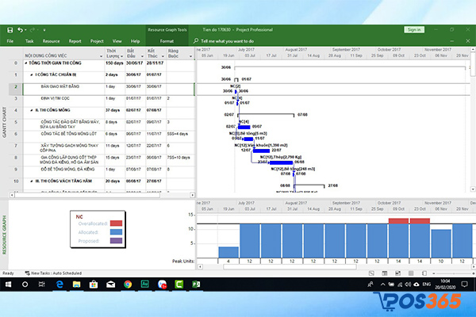The height and width of the screenshot is (317, 476).
Task: Open the Format ribbon tab
Action: point(167,40)
